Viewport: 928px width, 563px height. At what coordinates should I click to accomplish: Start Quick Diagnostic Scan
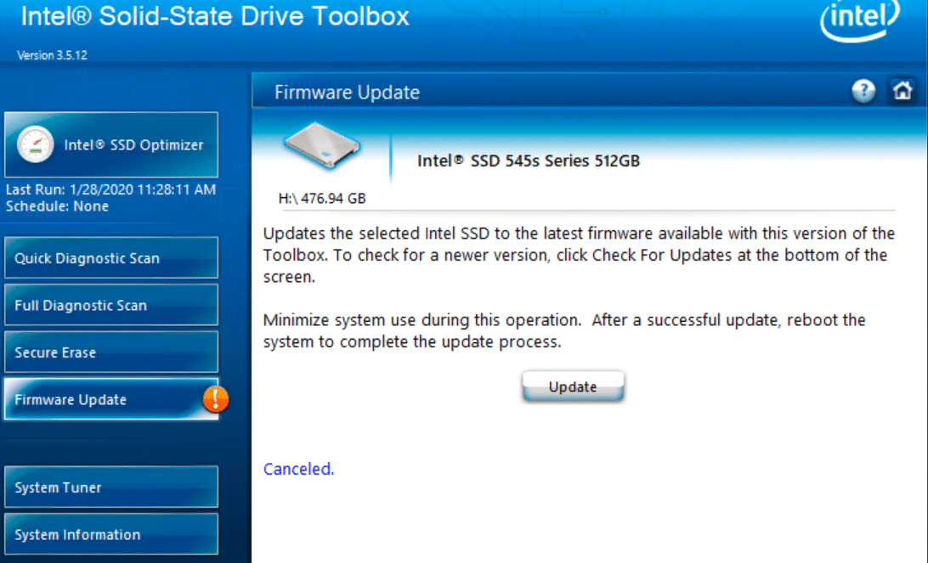[111, 258]
